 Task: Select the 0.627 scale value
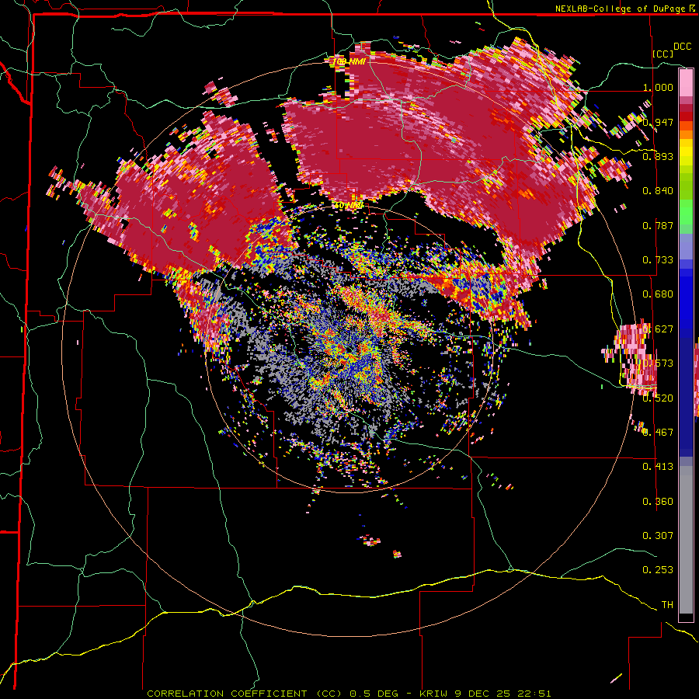point(658,329)
